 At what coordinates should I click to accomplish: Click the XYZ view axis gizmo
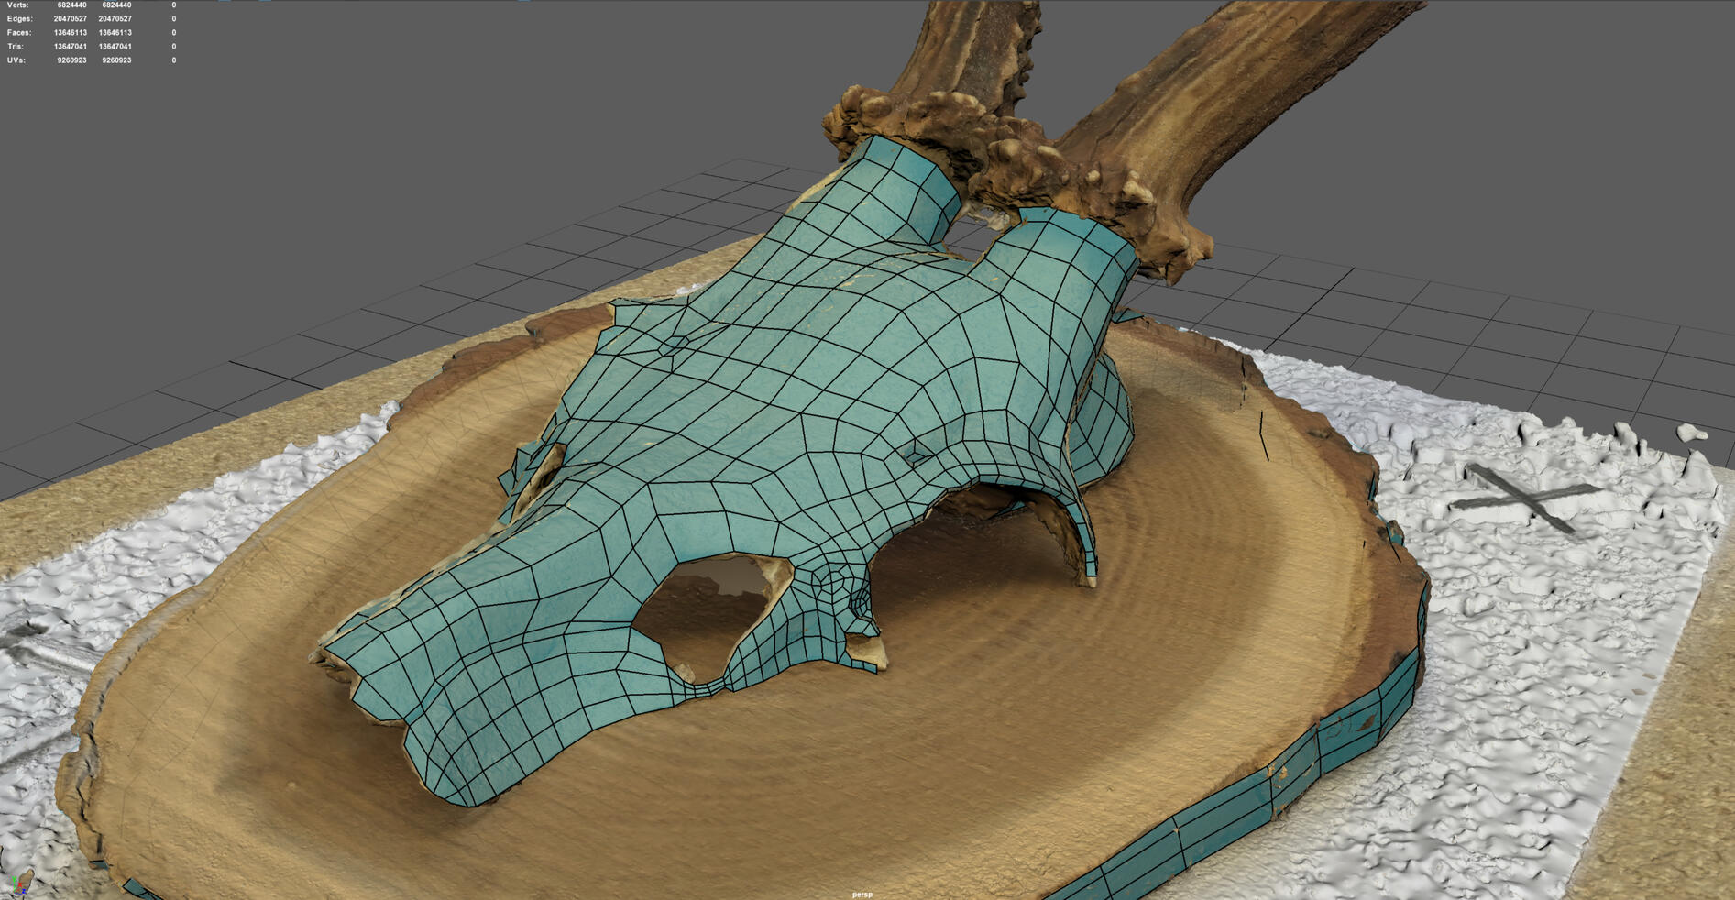point(20,883)
